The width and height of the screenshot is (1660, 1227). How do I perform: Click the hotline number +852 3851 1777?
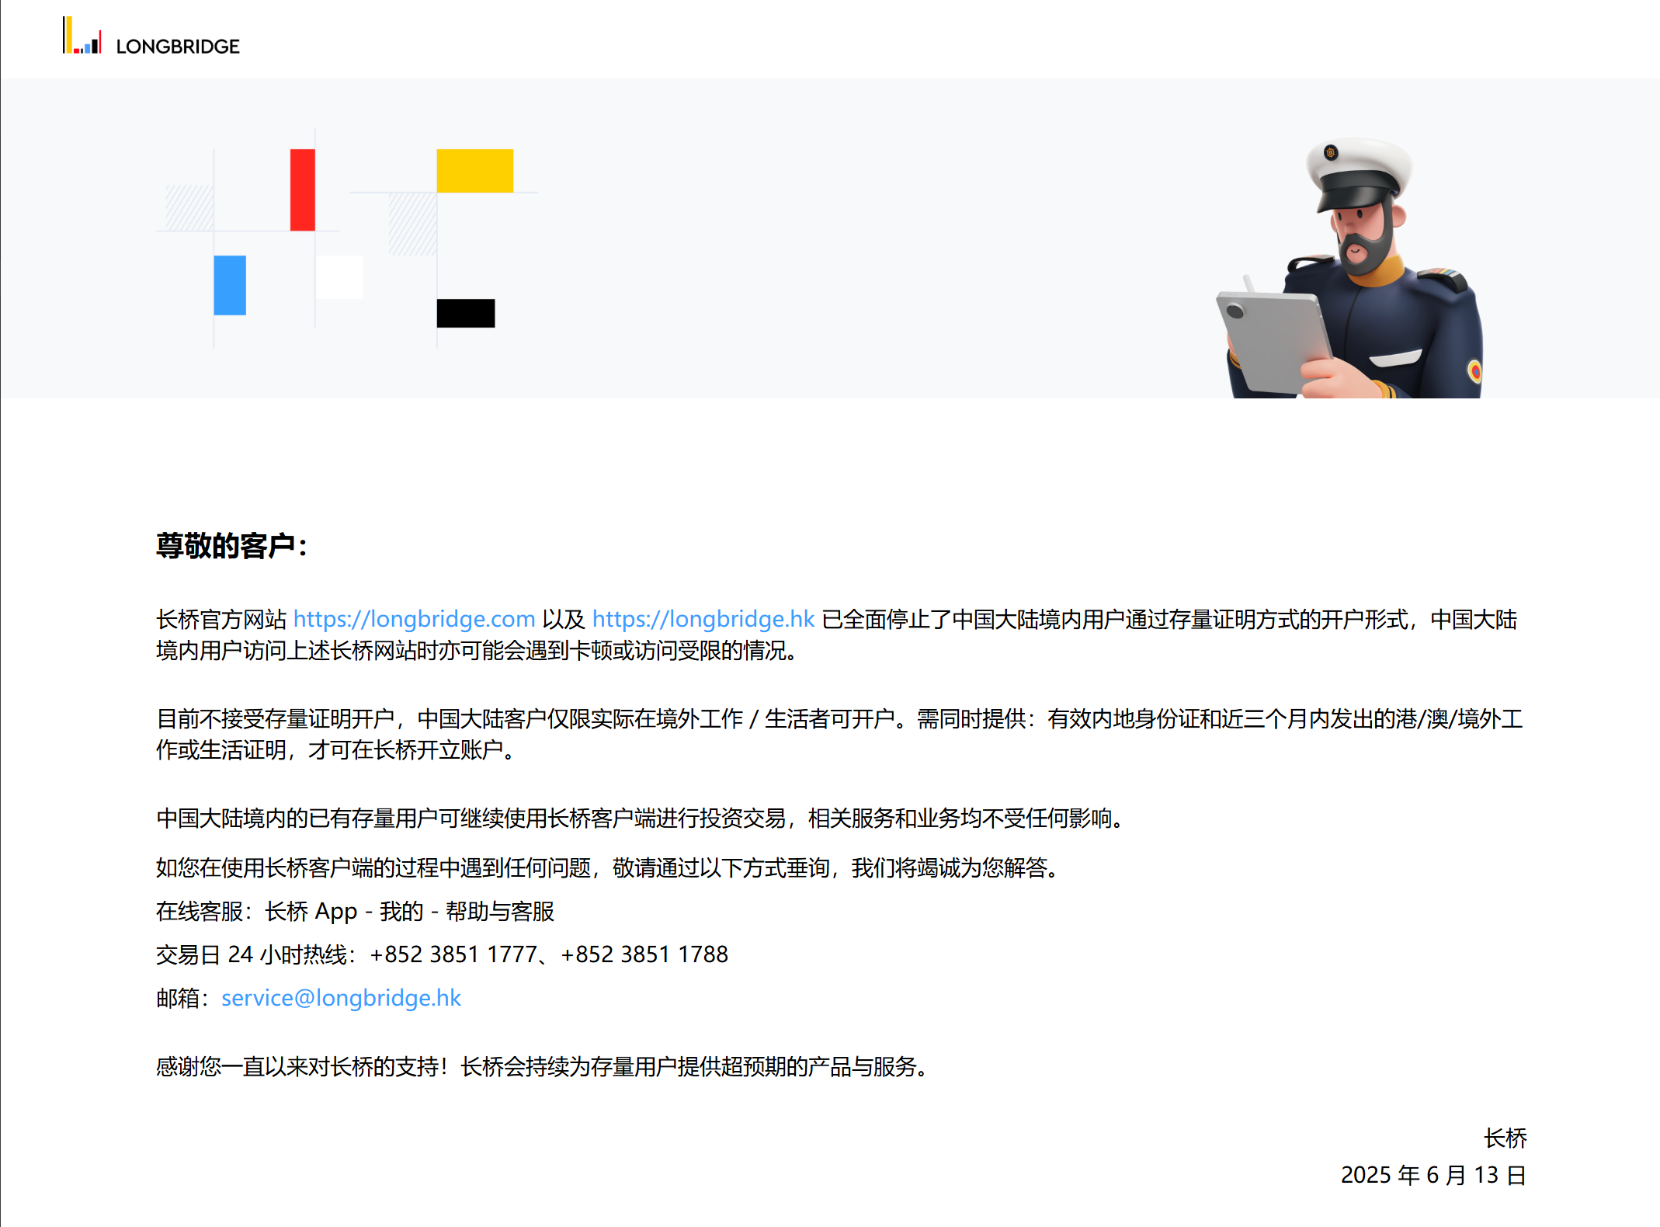point(453,954)
